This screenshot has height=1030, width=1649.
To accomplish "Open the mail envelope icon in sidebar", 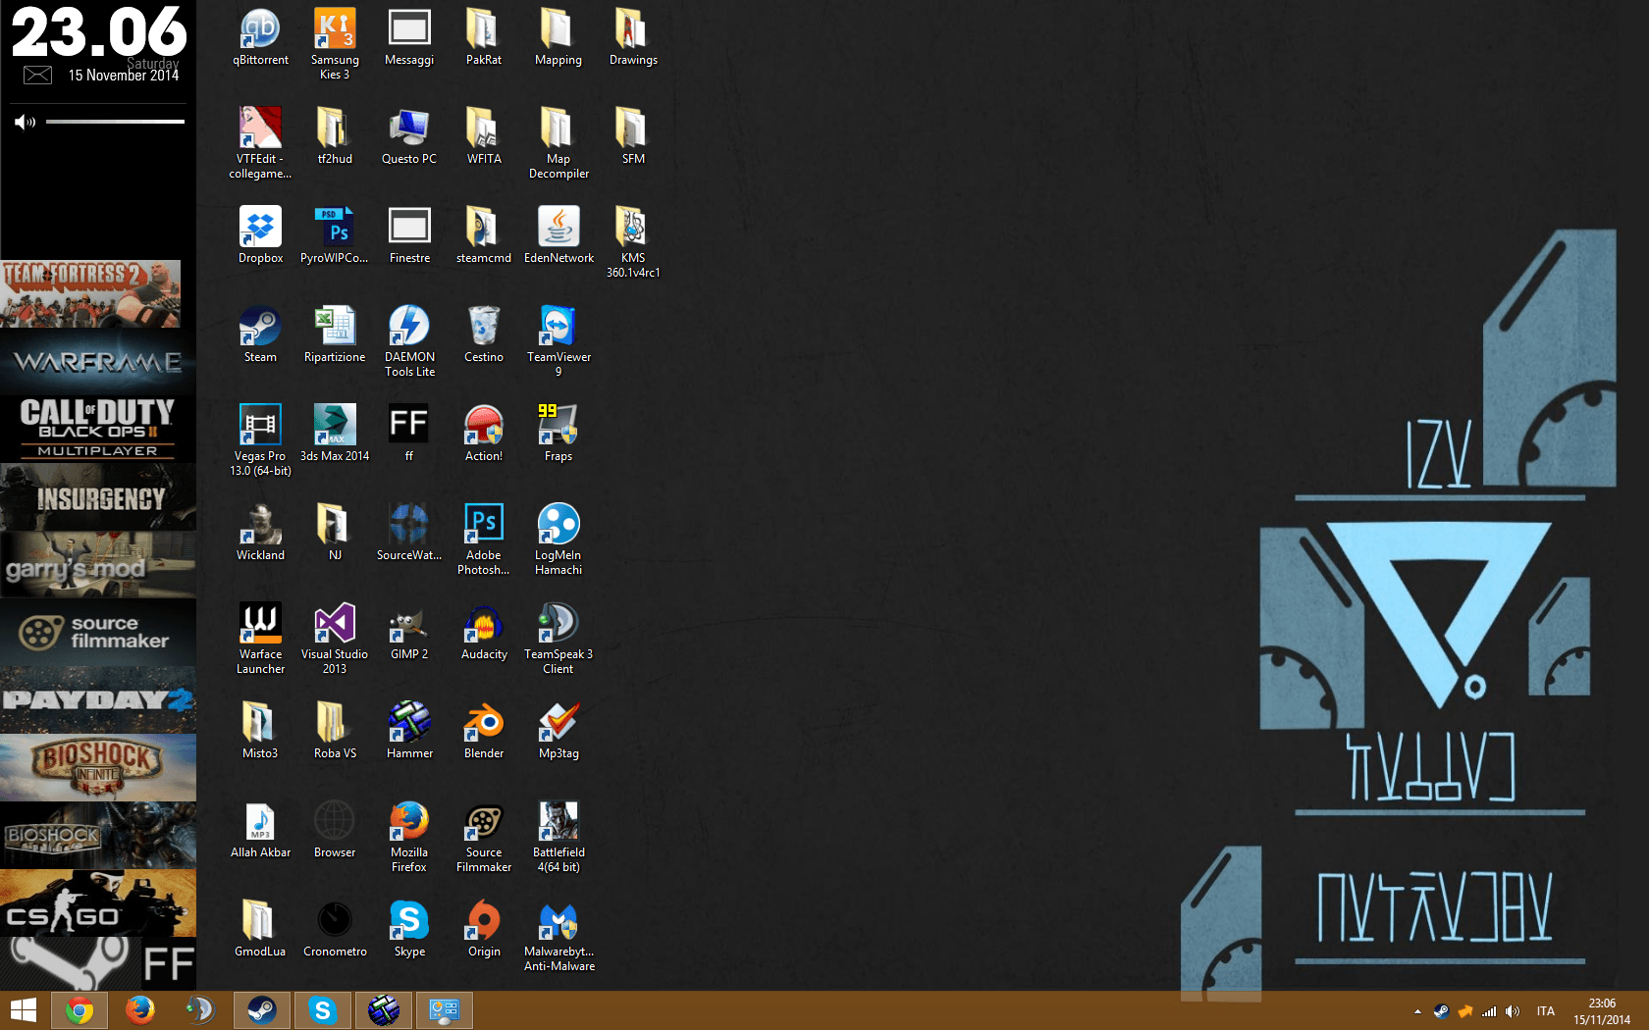I will (37, 76).
